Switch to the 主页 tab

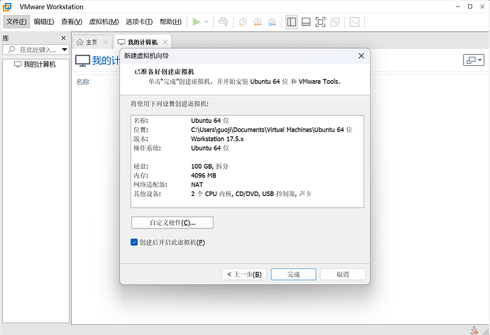[x=91, y=42]
